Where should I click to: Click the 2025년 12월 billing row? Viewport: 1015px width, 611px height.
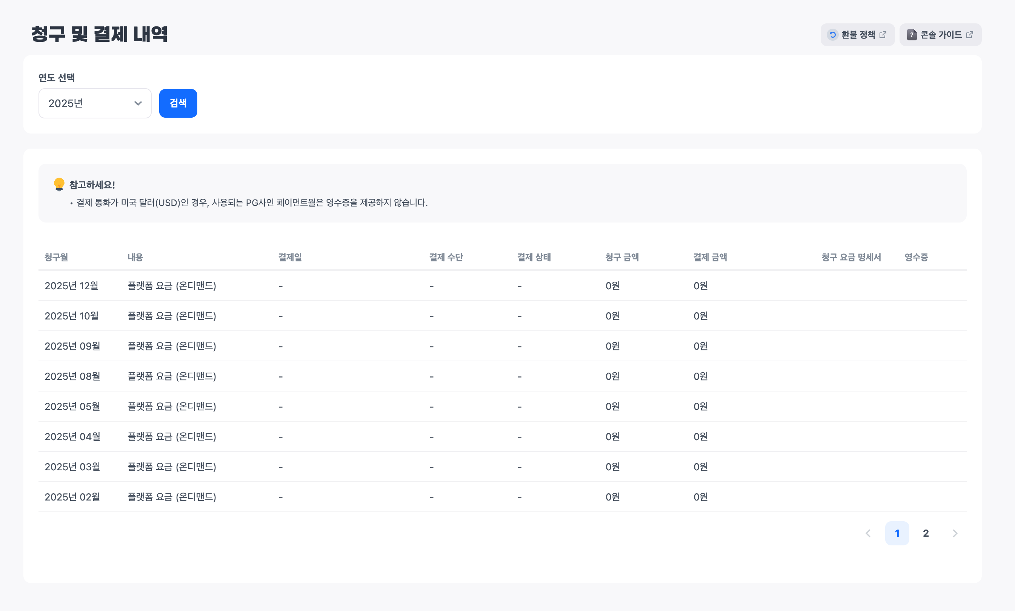pyautogui.click(x=72, y=286)
